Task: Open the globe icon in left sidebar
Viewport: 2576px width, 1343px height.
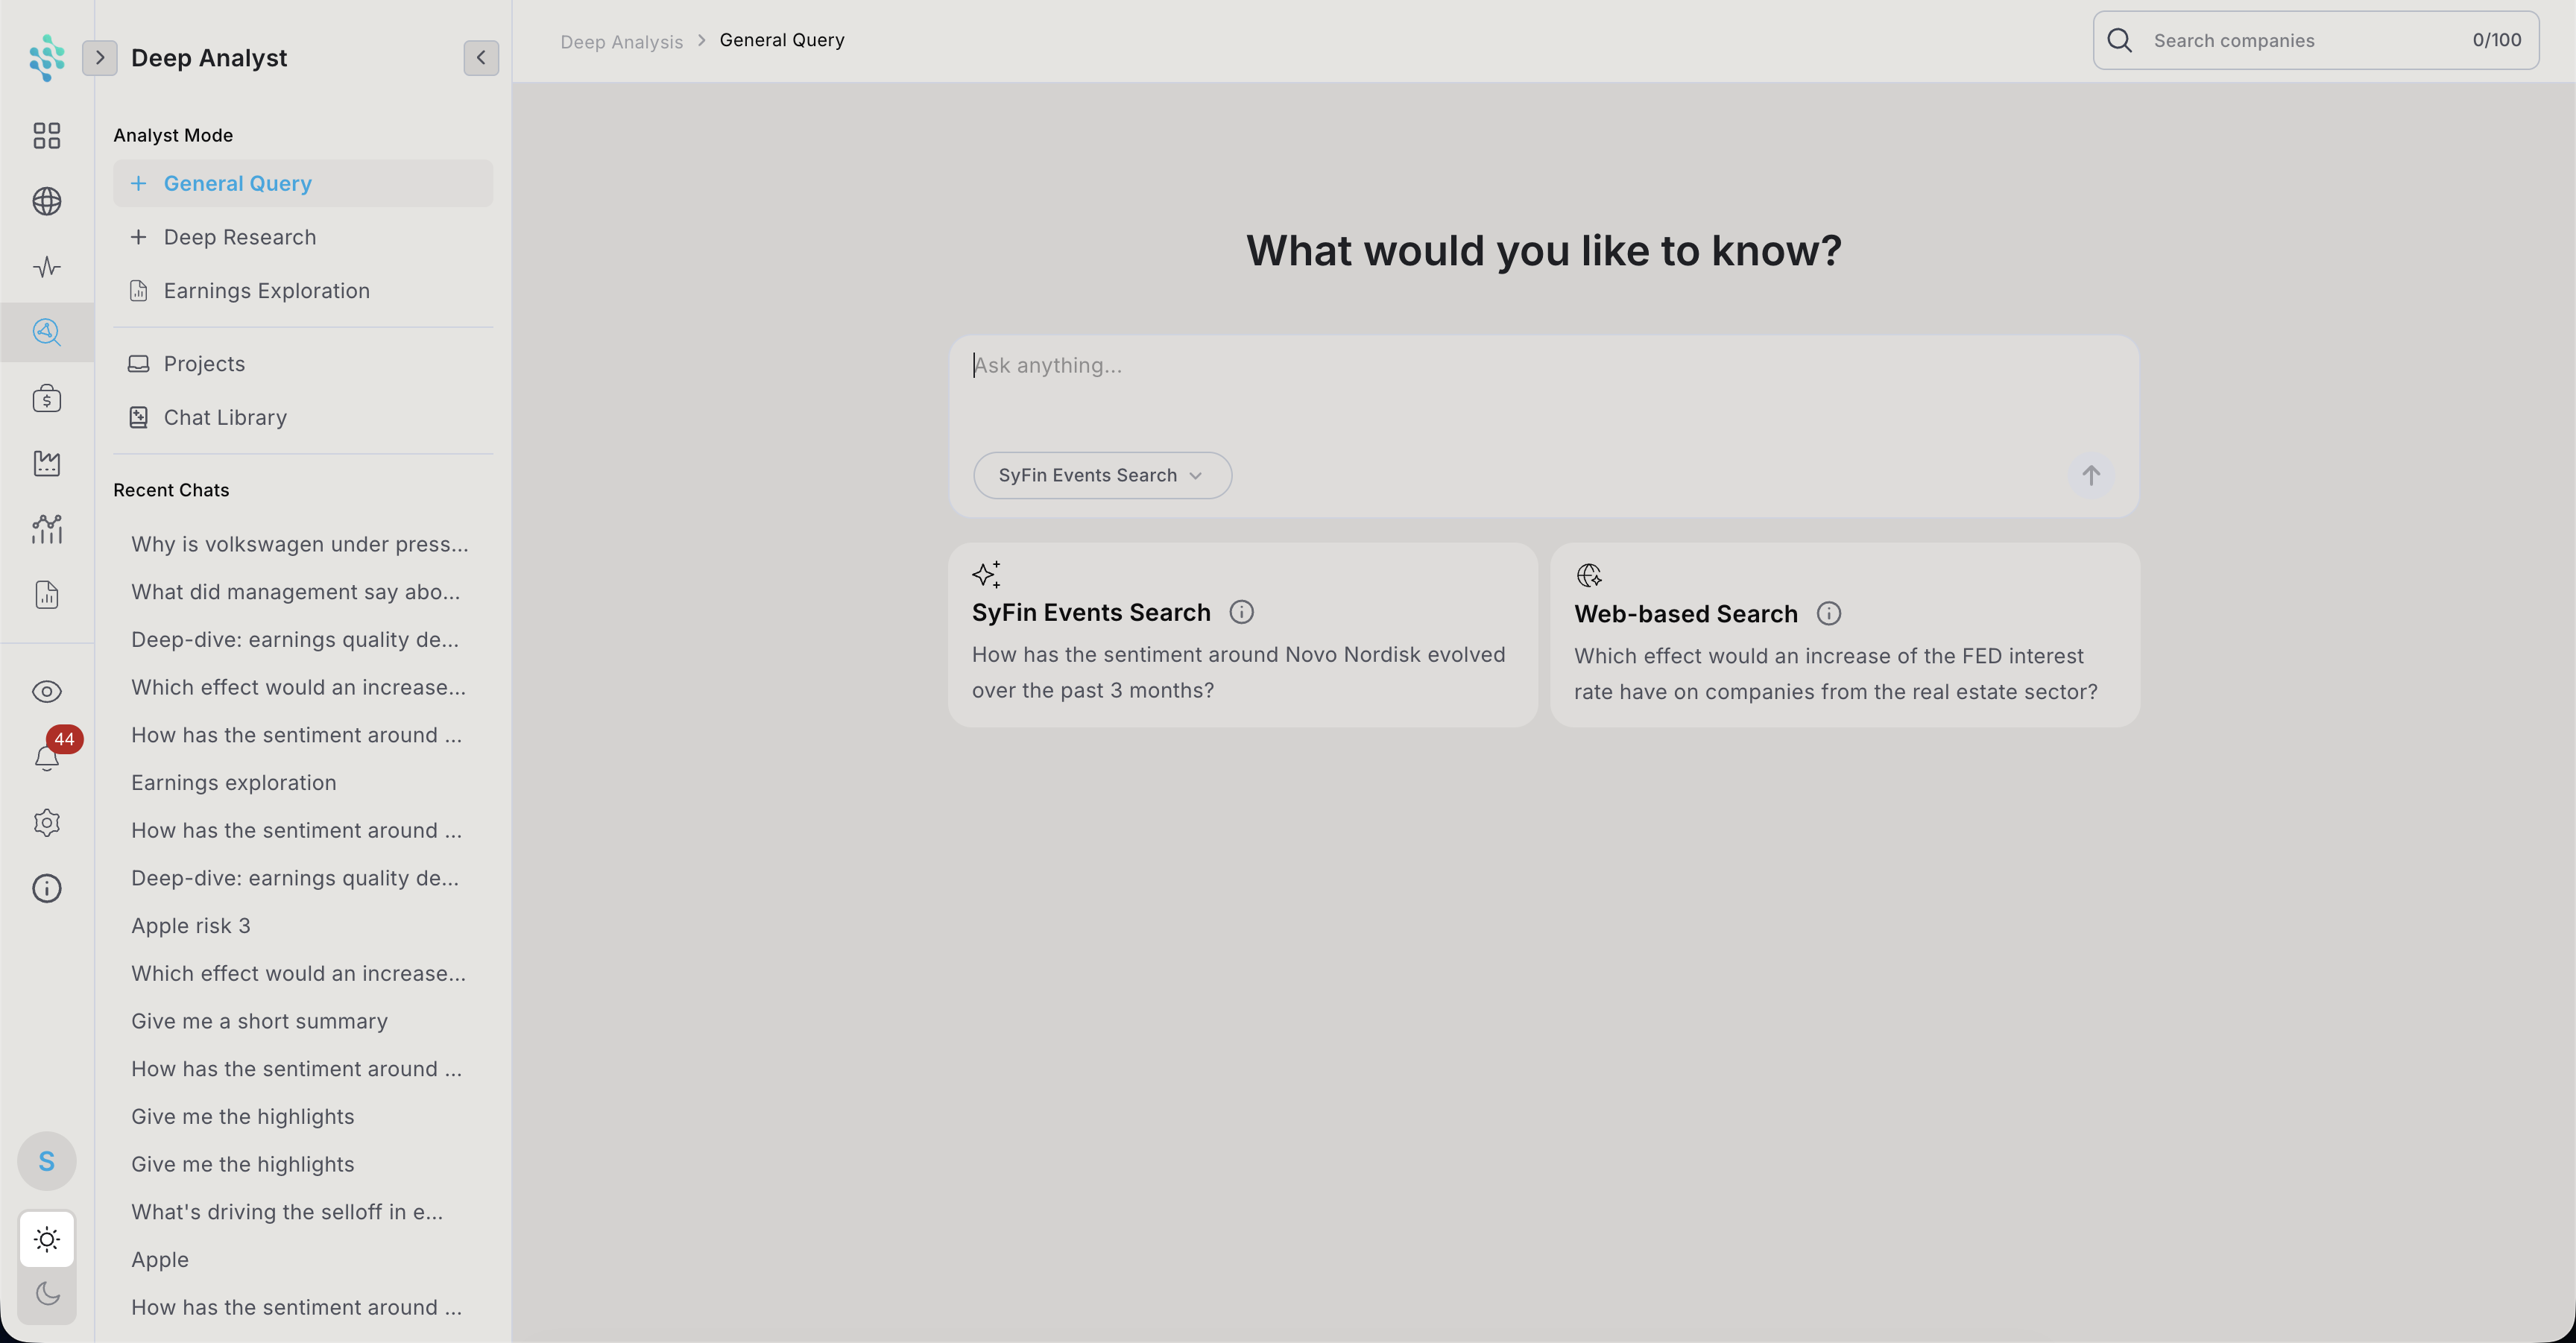Action: pyautogui.click(x=47, y=201)
